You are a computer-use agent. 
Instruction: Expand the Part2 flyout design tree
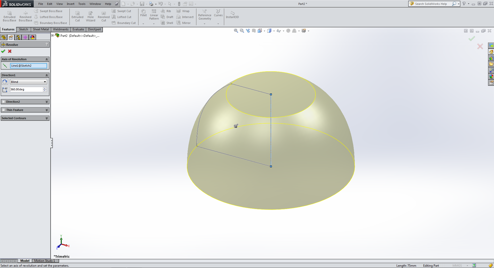(x=53, y=36)
